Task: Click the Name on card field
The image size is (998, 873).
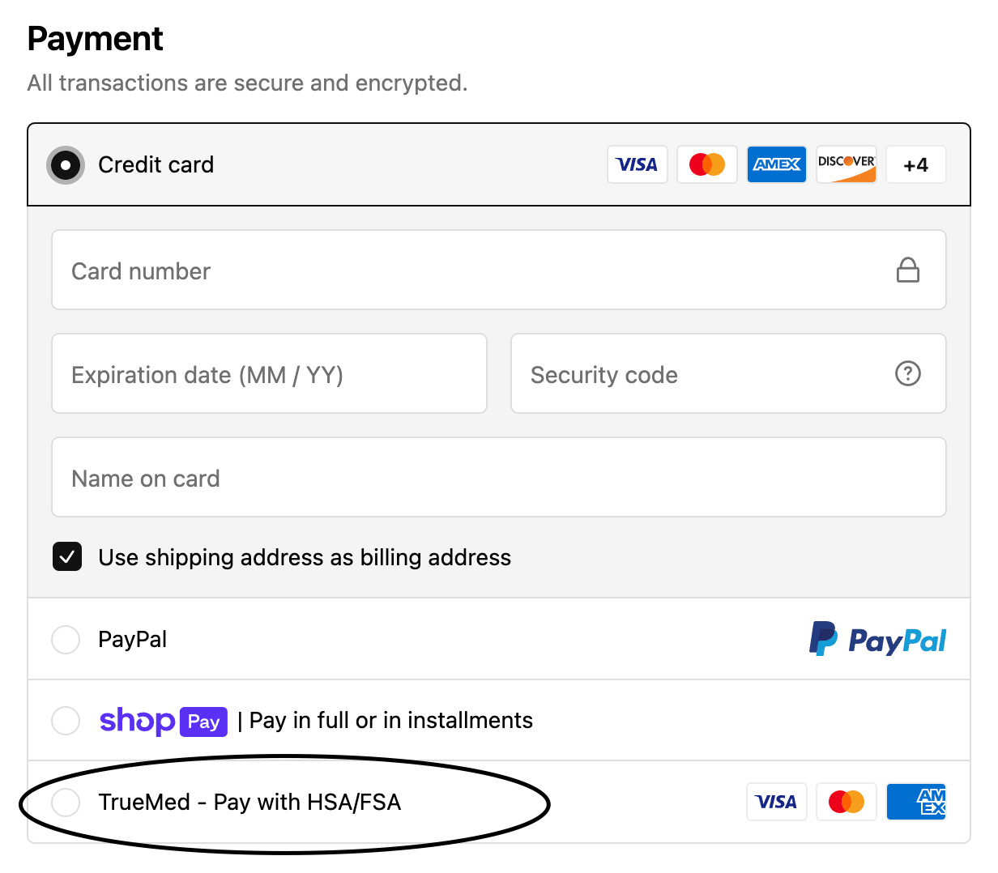Action: pyautogui.click(x=498, y=478)
